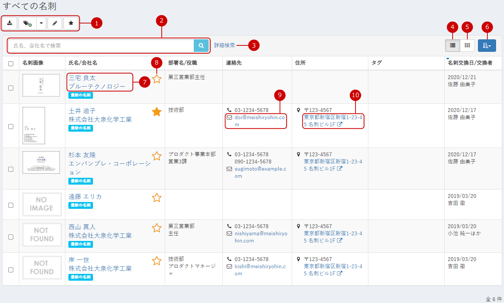Click 三宅 良太's business card thumbnail

pyautogui.click(x=41, y=85)
